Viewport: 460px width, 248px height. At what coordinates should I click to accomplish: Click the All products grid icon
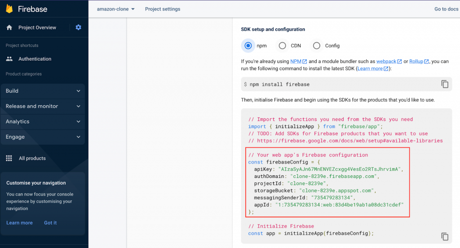[9, 158]
